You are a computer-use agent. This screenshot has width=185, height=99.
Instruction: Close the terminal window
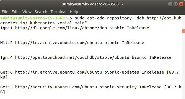[x=181, y=4]
